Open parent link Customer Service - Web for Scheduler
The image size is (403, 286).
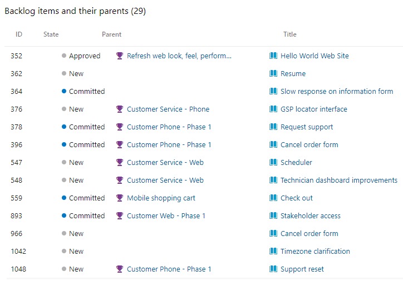[x=165, y=162]
